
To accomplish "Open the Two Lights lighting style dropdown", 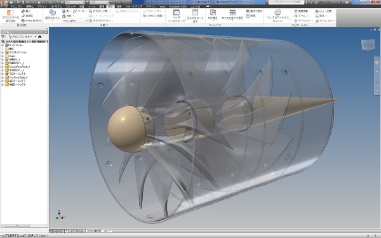I will coord(75,21).
